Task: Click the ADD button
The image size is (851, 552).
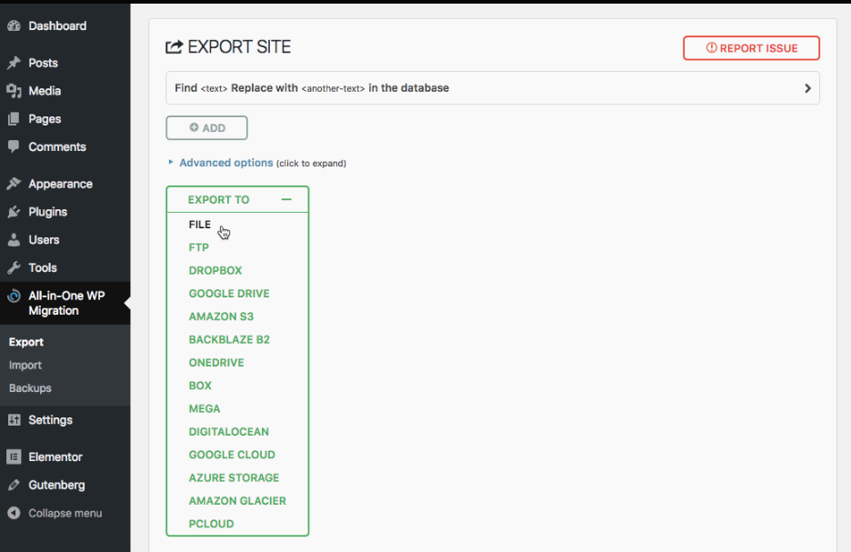Action: (x=206, y=127)
